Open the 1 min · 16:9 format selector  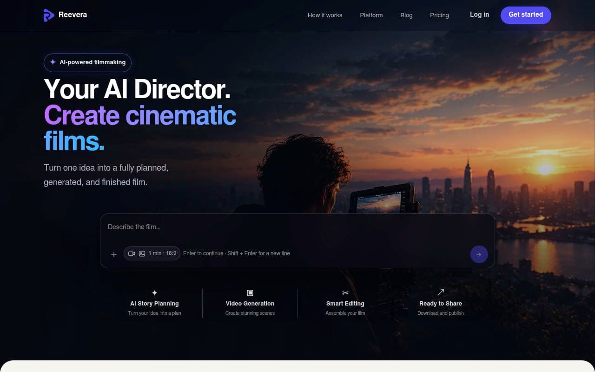[x=152, y=253]
